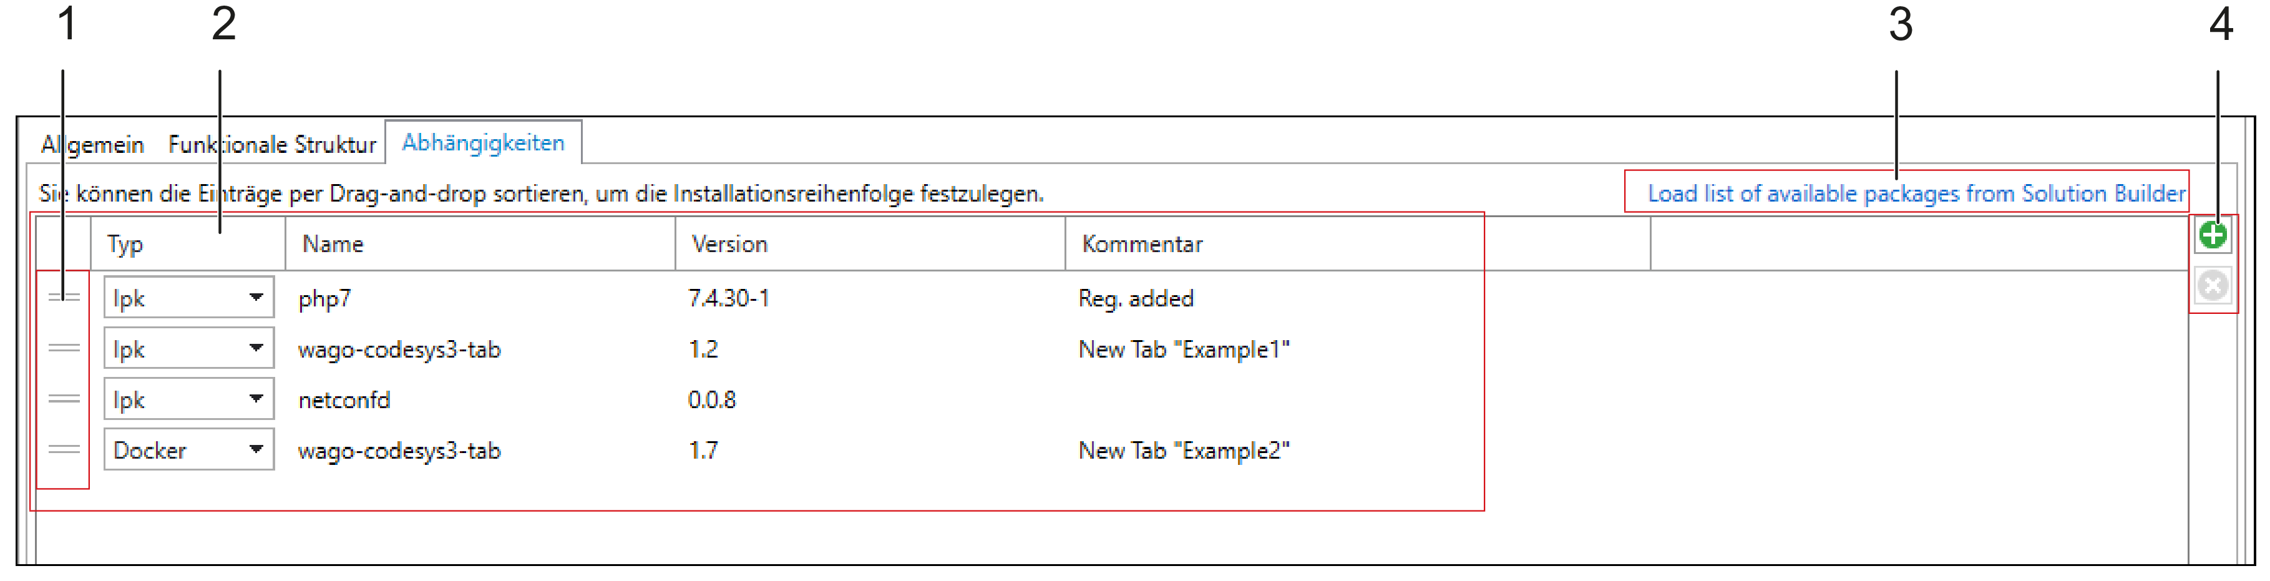Image resolution: width=2270 pixels, height=581 pixels.
Task: Switch to the Allgemein tab
Action: [92, 144]
